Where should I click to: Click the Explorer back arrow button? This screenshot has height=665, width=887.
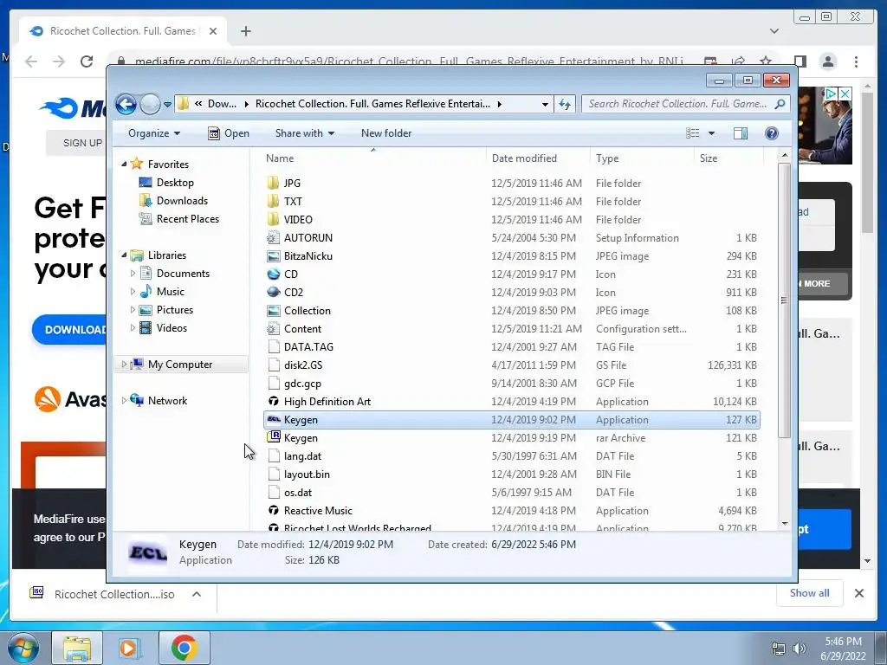pos(126,104)
